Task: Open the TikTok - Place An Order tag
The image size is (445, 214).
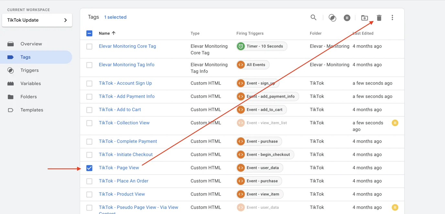Action: click(124, 181)
